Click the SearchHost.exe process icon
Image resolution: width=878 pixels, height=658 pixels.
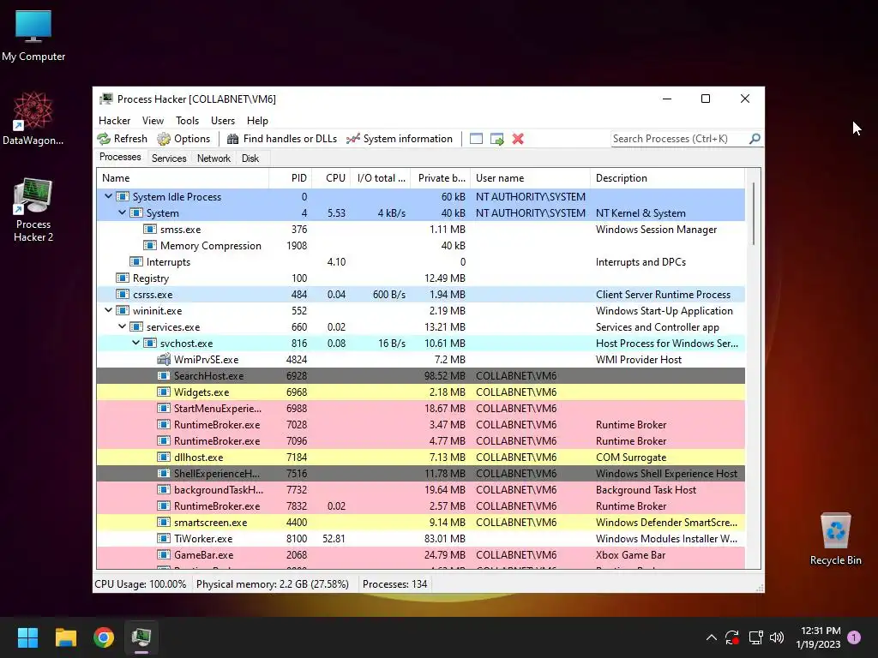[x=164, y=375]
